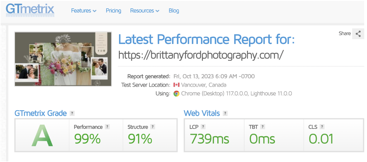Open the Blog link
The image size is (367, 162).
coord(174,11)
